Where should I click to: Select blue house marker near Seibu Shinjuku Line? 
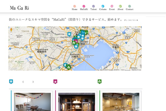[x=69, y=34]
